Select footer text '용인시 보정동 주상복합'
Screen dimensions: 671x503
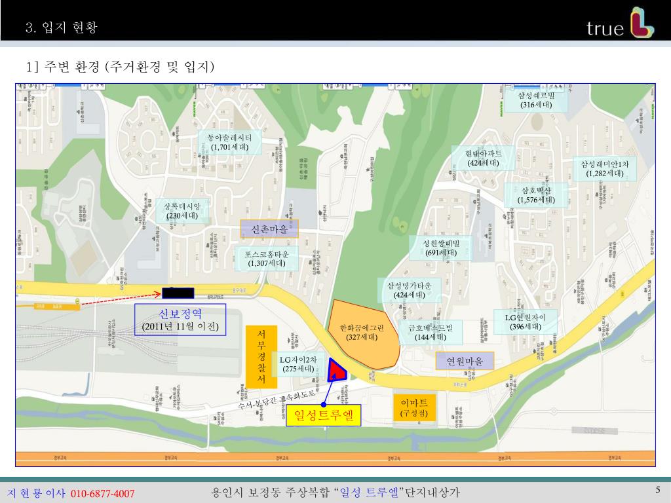point(271,493)
